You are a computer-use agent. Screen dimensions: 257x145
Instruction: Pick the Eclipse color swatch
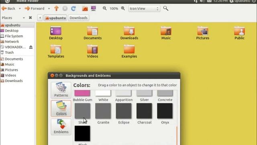pos(124,111)
